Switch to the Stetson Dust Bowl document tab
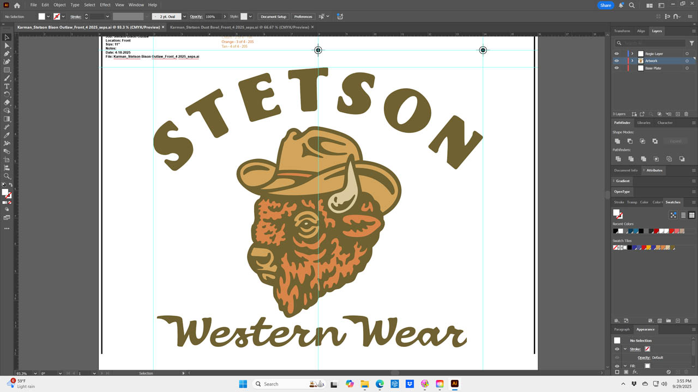The image size is (698, 392). [239, 27]
